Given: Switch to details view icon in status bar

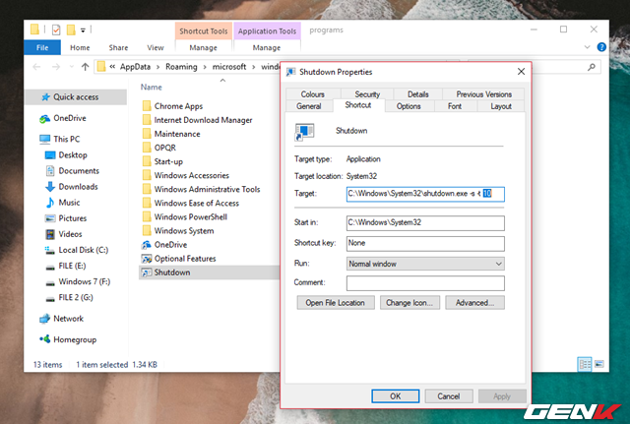Looking at the screenshot, I should point(585,364).
